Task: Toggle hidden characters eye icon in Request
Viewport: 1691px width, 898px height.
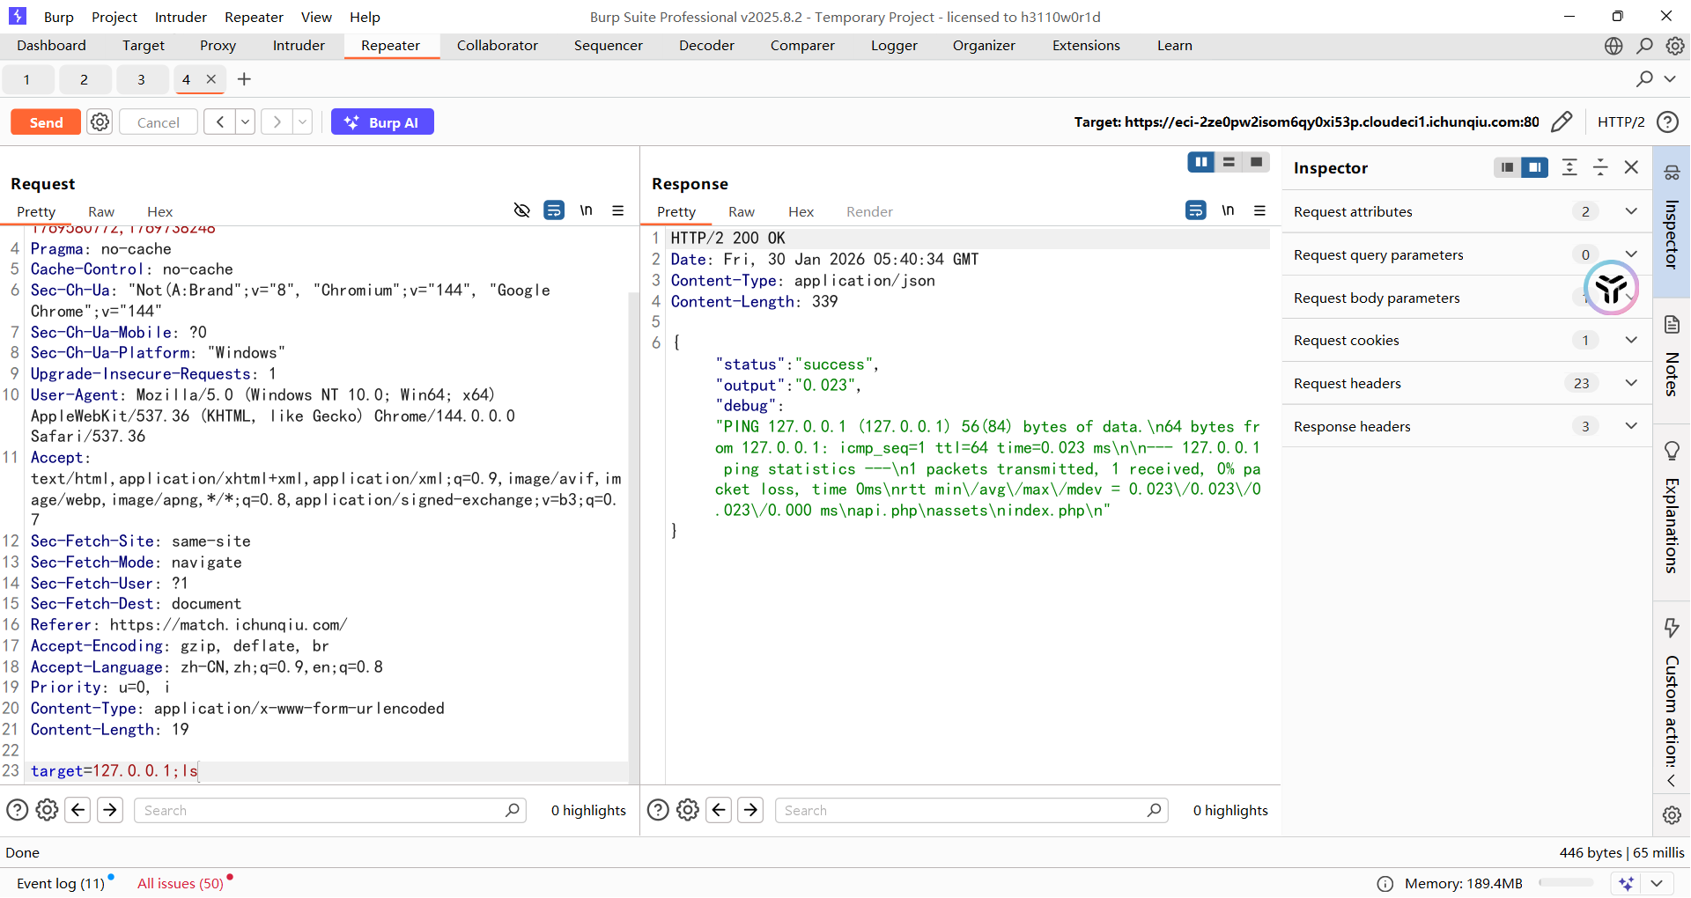Action: 521,211
